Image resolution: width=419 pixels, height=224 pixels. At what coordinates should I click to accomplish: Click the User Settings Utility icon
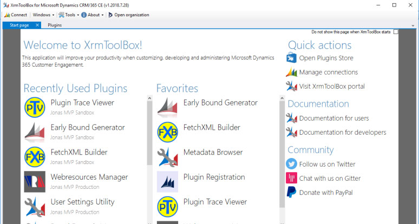click(35, 206)
